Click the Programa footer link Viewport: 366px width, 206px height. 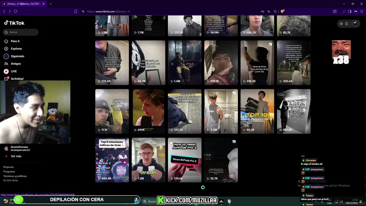click(9, 171)
